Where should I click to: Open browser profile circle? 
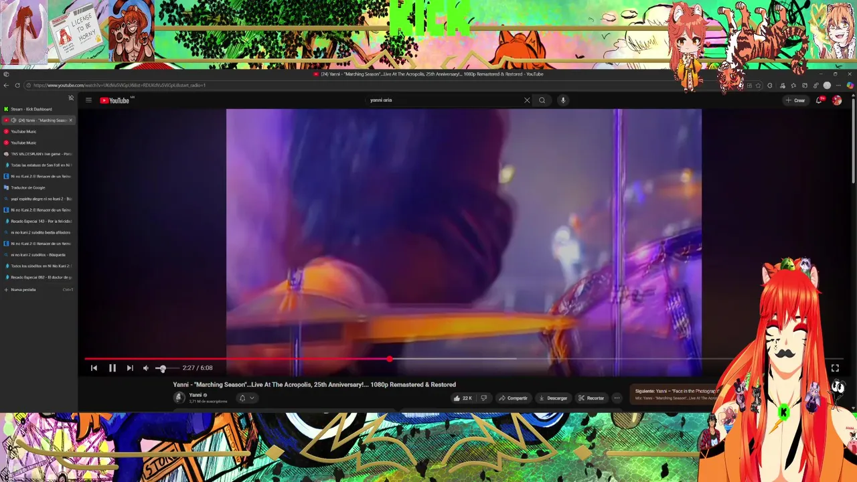coord(827,86)
